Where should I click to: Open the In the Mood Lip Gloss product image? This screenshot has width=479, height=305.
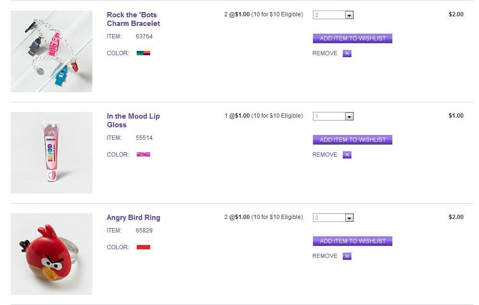click(52, 153)
